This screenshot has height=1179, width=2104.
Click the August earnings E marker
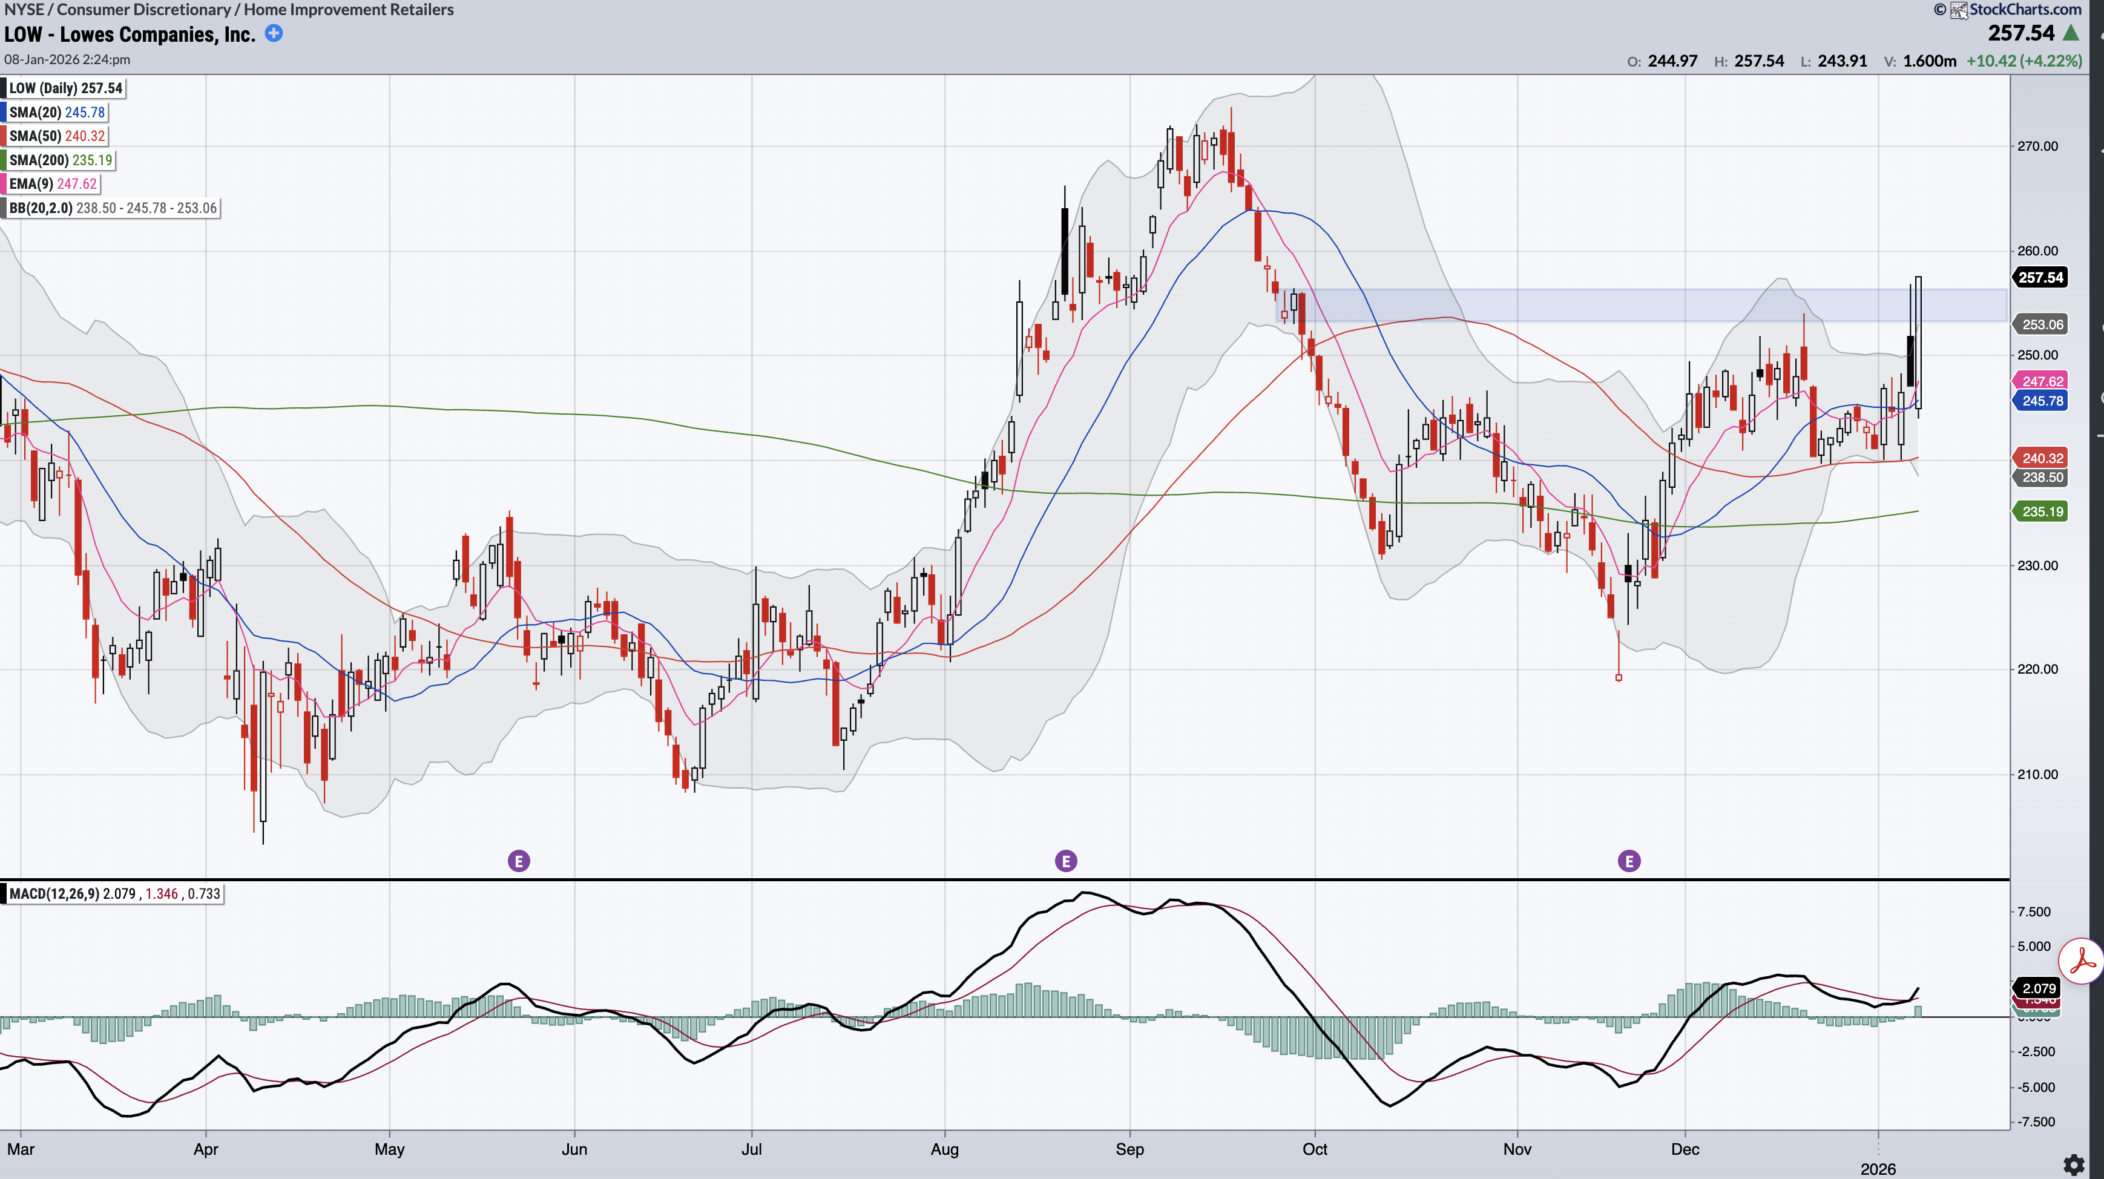point(1066,861)
